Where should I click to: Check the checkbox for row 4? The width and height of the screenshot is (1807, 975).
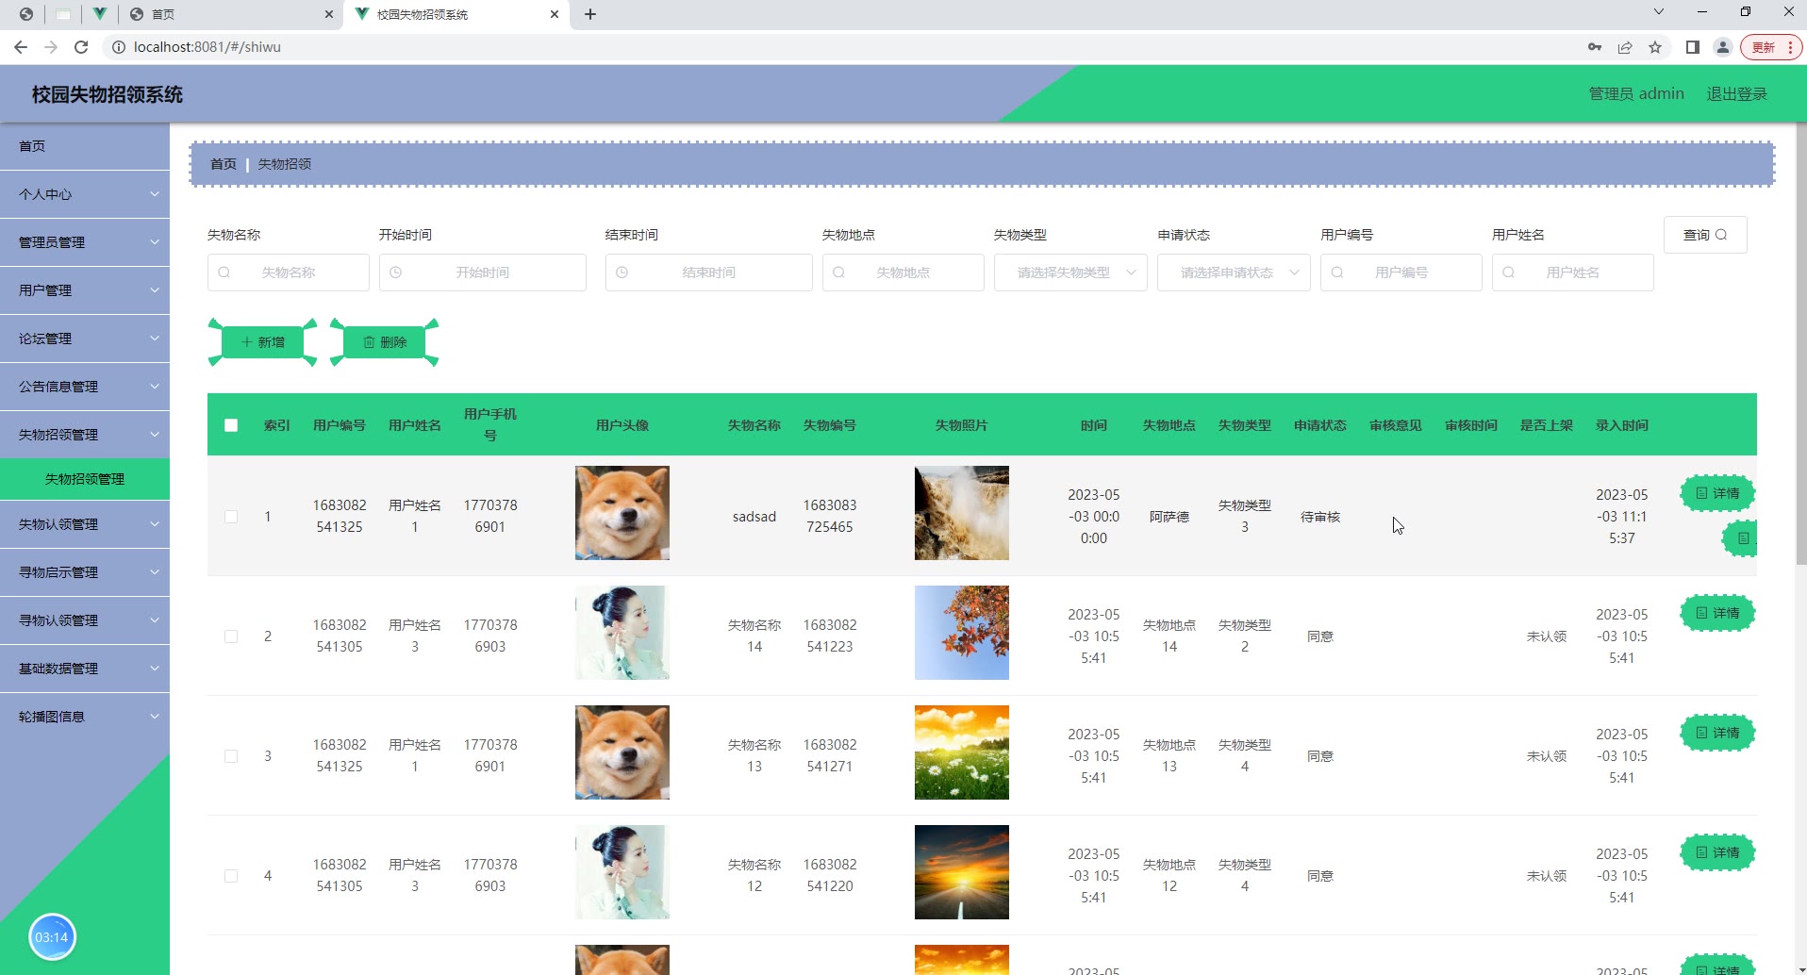231,876
